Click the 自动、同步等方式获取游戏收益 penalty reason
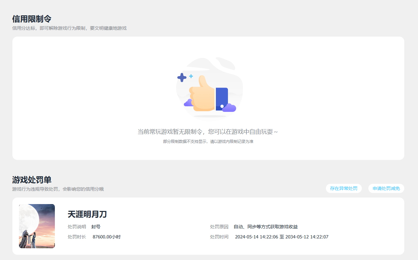 click(266, 227)
